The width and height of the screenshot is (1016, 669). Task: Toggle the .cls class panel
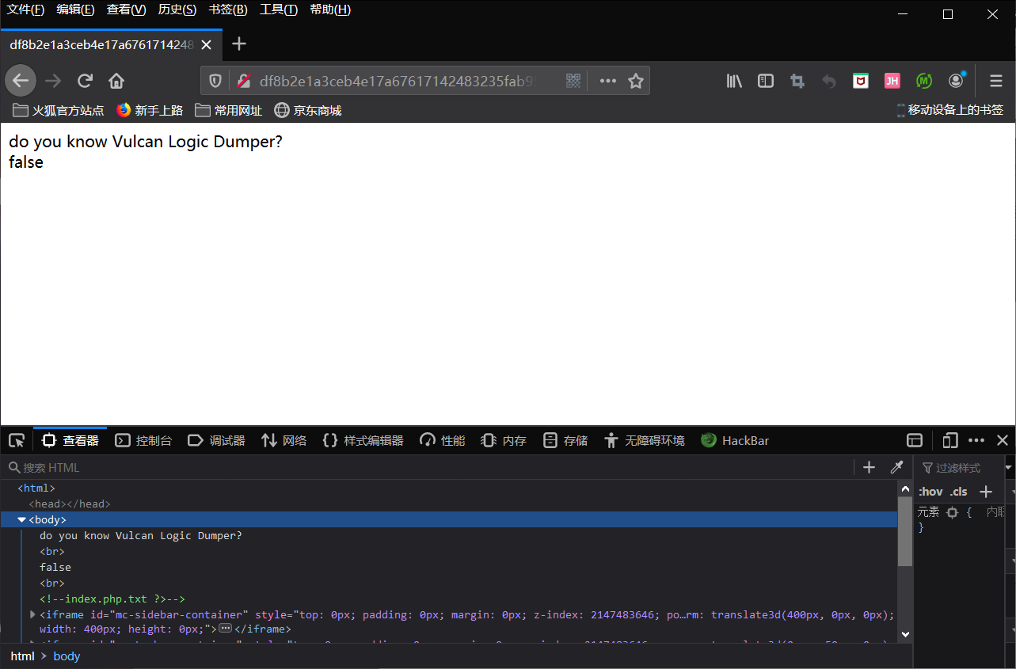click(959, 492)
